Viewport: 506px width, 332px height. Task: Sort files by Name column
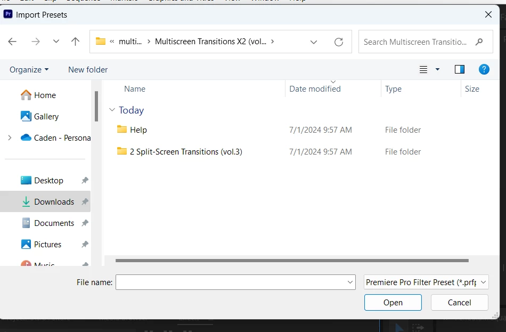(135, 89)
